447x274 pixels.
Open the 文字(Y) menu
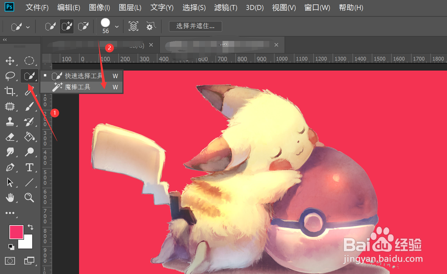[x=162, y=8]
